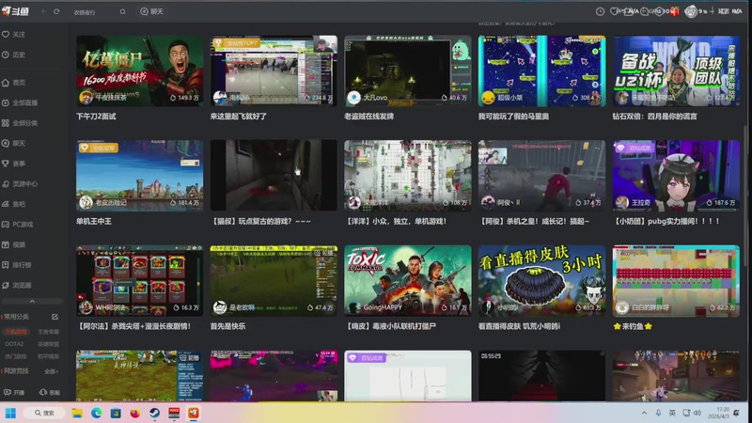The image size is (752, 423).
Task: Click the 开播 start streaming button
Action: (14, 392)
